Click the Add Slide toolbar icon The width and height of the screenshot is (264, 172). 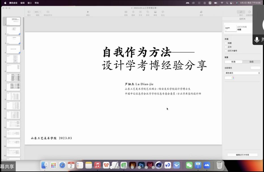point(48,12)
